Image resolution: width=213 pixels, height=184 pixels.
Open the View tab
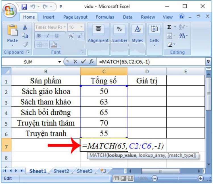point(168,17)
